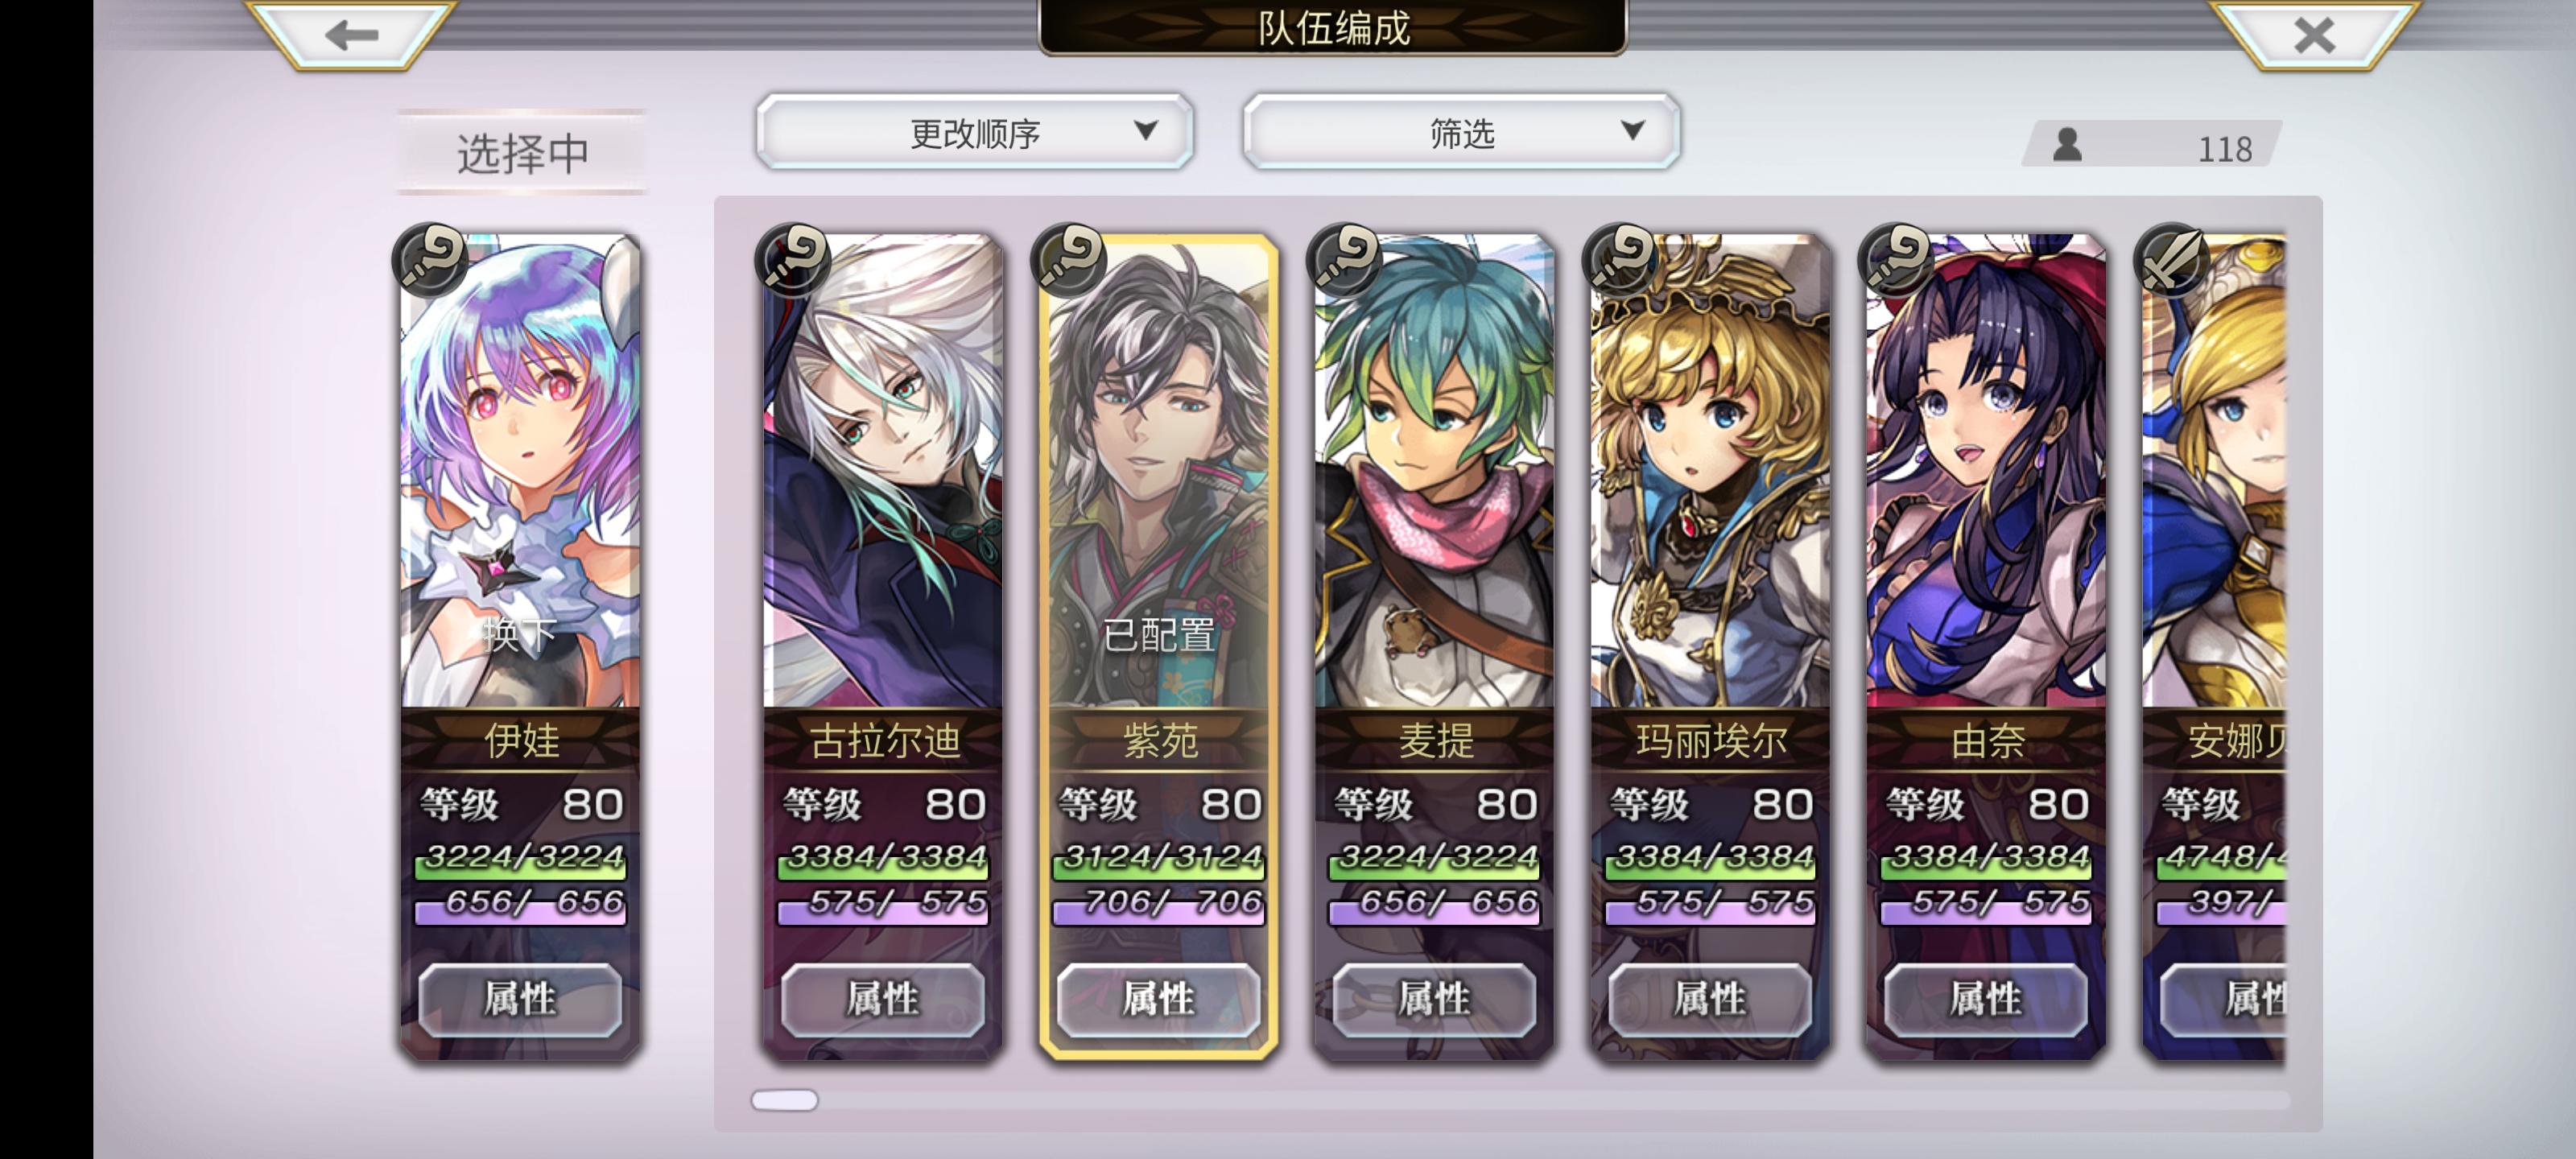Screen dimensions: 2576x1159
Task: Tap the staff weapon icon on 玛丽埃尔
Action: click(1621, 259)
